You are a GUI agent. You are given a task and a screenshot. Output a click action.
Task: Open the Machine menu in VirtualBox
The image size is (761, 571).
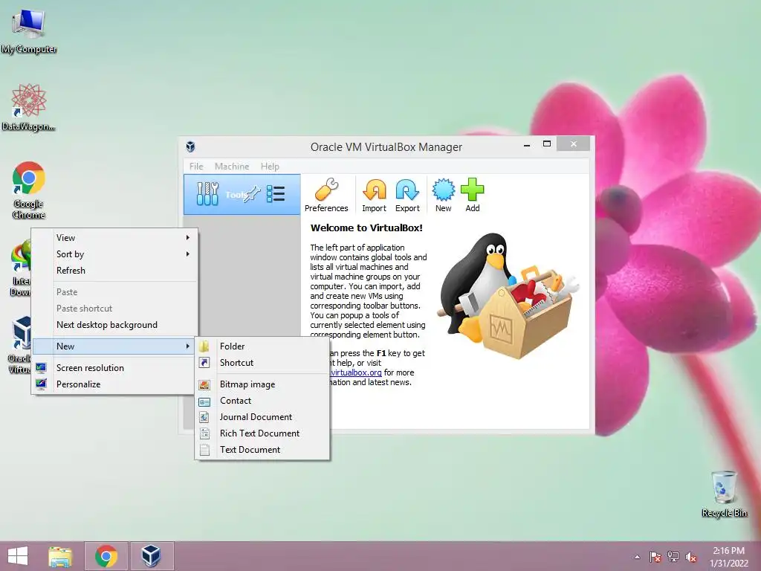click(x=232, y=166)
